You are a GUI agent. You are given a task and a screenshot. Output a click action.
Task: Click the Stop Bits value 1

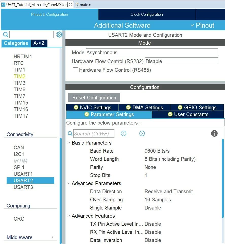146,175
